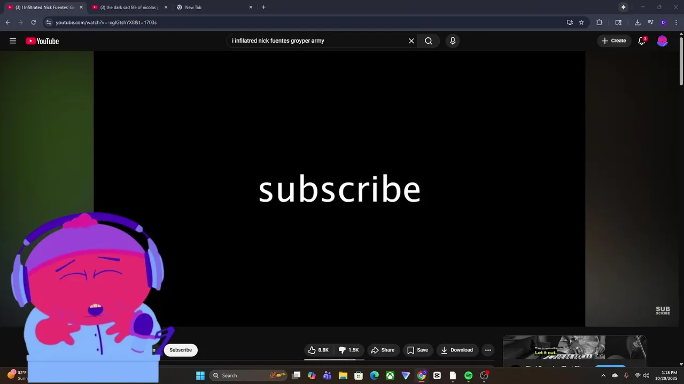This screenshot has width=684, height=384.
Task: Open media controls toolbar icon
Action: tap(650, 22)
